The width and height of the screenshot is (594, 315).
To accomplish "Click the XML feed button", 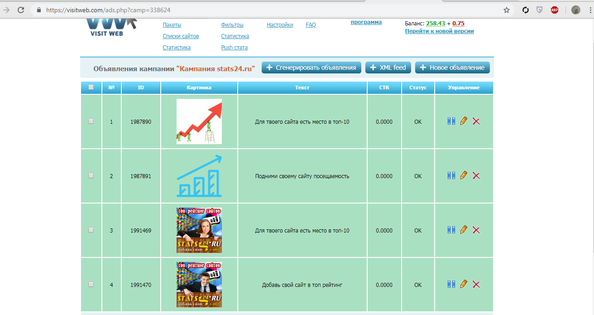I will pos(388,68).
